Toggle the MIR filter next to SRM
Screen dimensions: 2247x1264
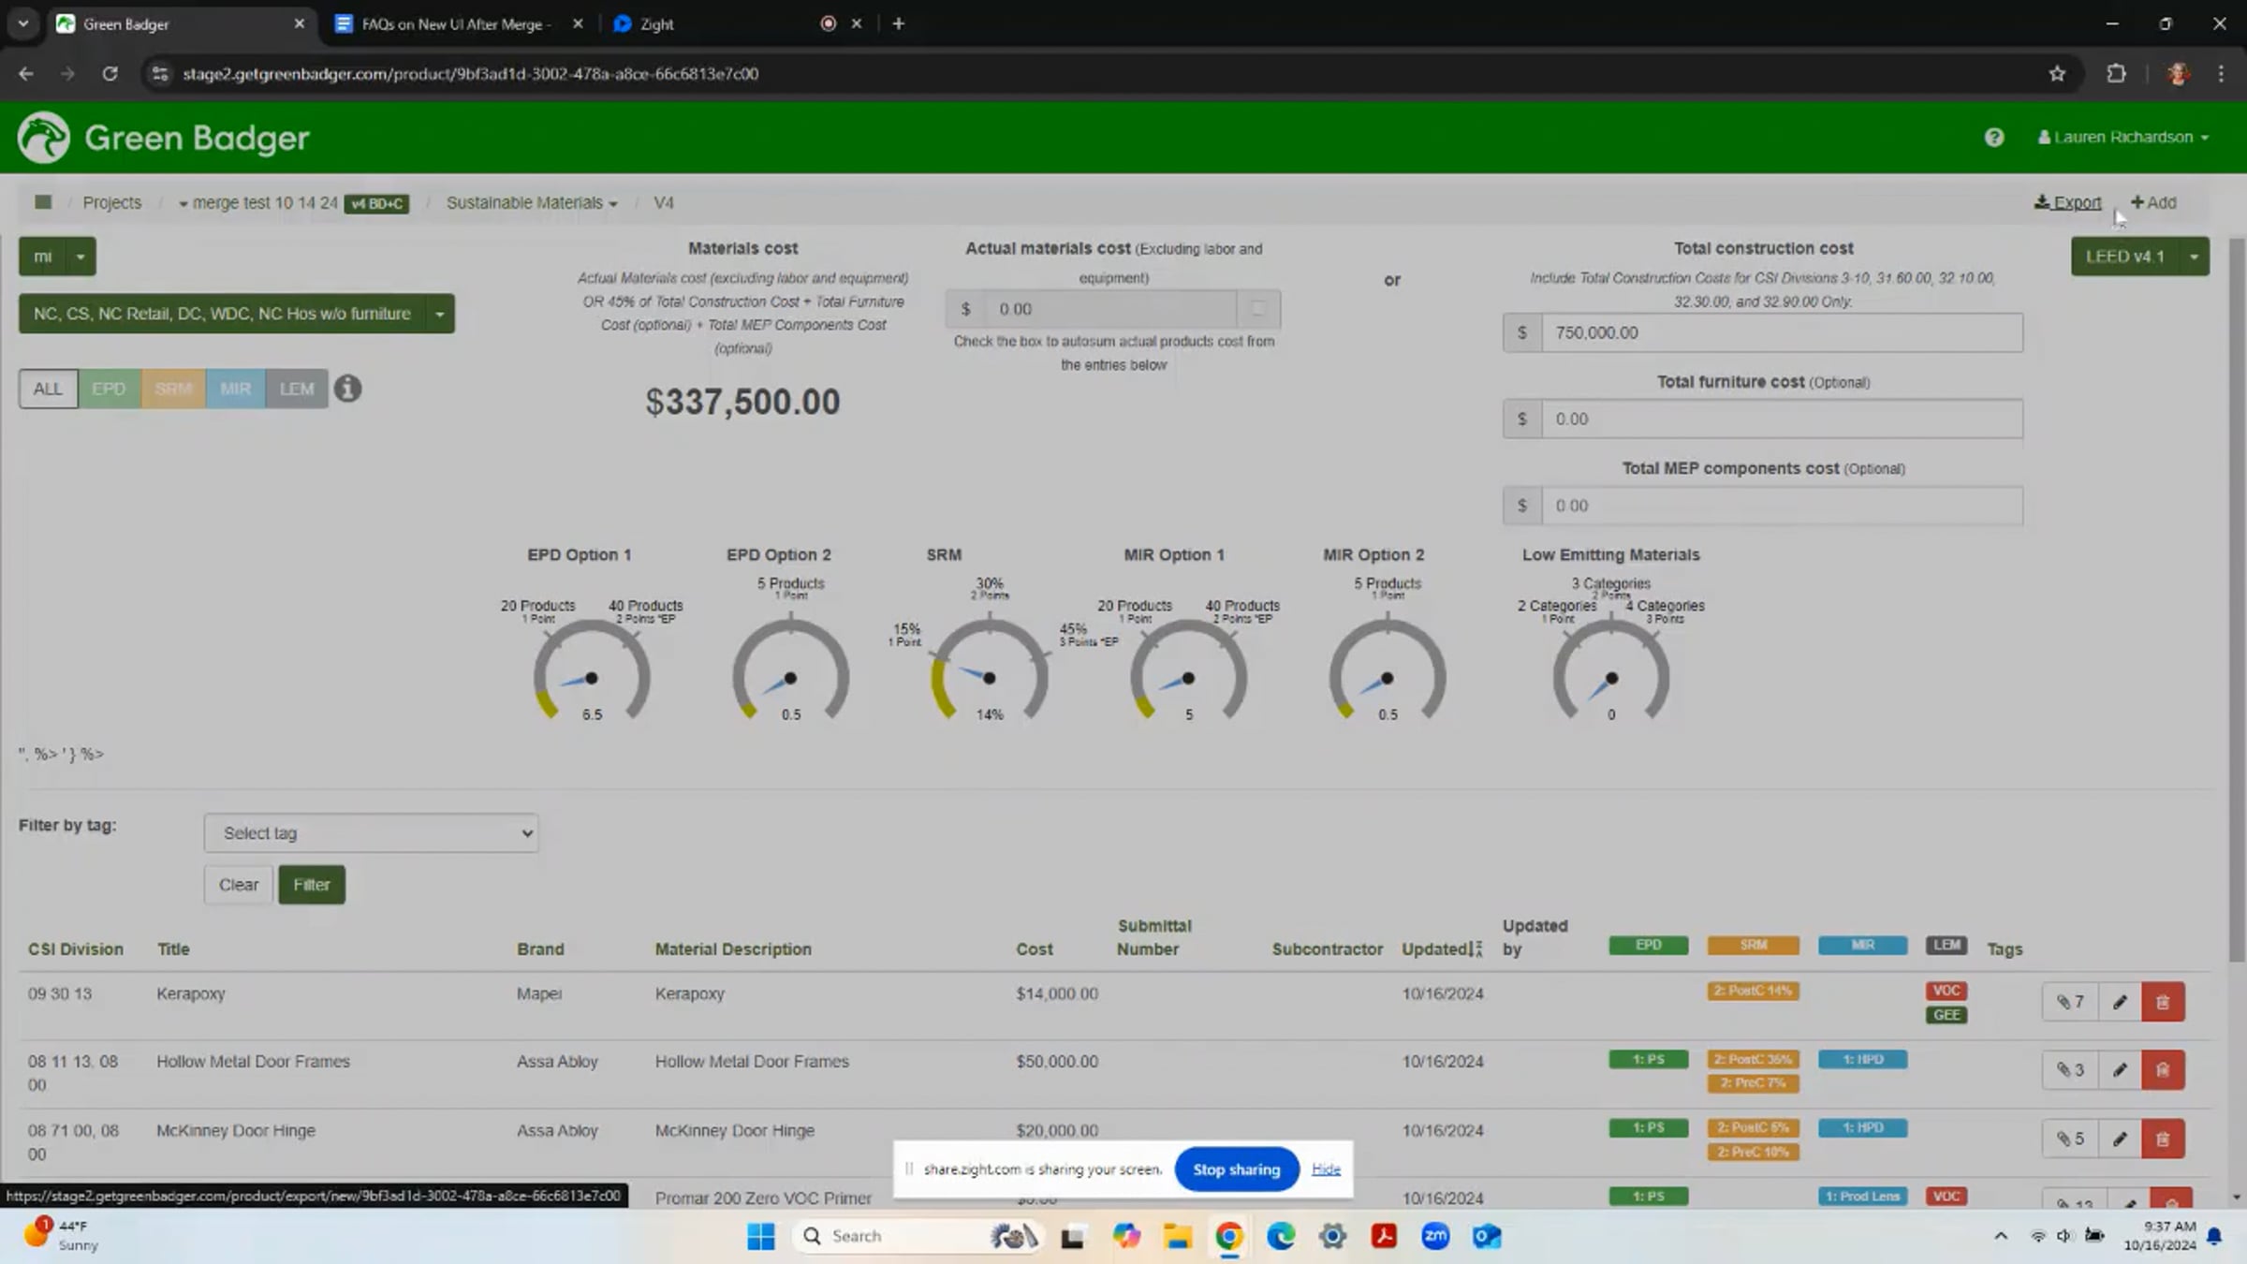235,389
